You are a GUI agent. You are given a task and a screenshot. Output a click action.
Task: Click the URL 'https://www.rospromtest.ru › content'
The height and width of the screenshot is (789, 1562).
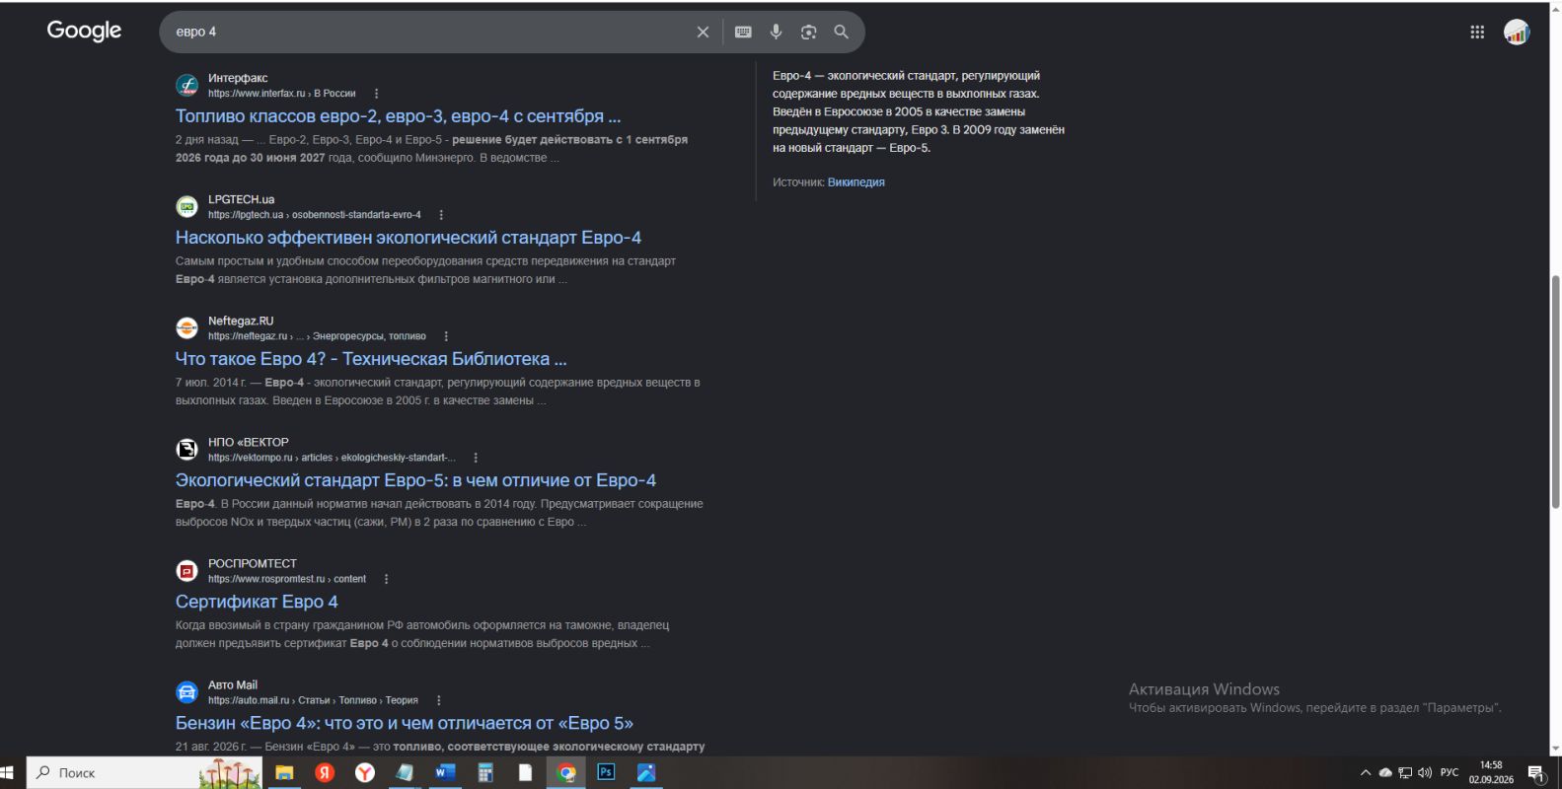click(287, 579)
